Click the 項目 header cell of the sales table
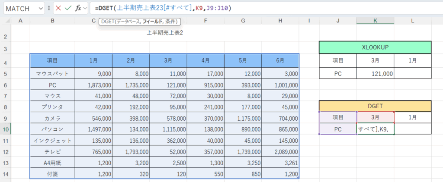The height and width of the screenshot is (182, 443). (x=52, y=61)
